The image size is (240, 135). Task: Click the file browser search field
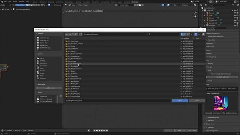(x=163, y=34)
